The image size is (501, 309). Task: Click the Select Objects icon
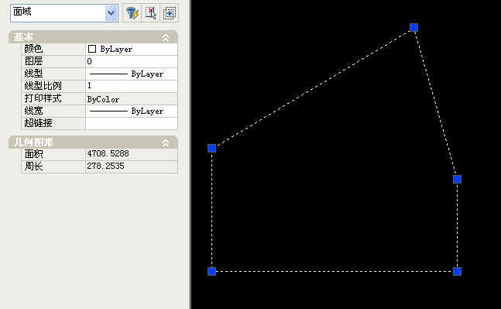click(x=150, y=13)
